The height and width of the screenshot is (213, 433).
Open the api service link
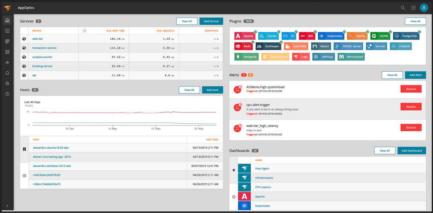34,75
